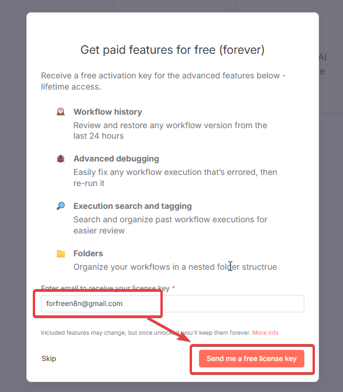Image resolution: width=343 pixels, height=392 pixels.
Task: Click the Execution search magnifying glass icon
Action: [x=60, y=206]
